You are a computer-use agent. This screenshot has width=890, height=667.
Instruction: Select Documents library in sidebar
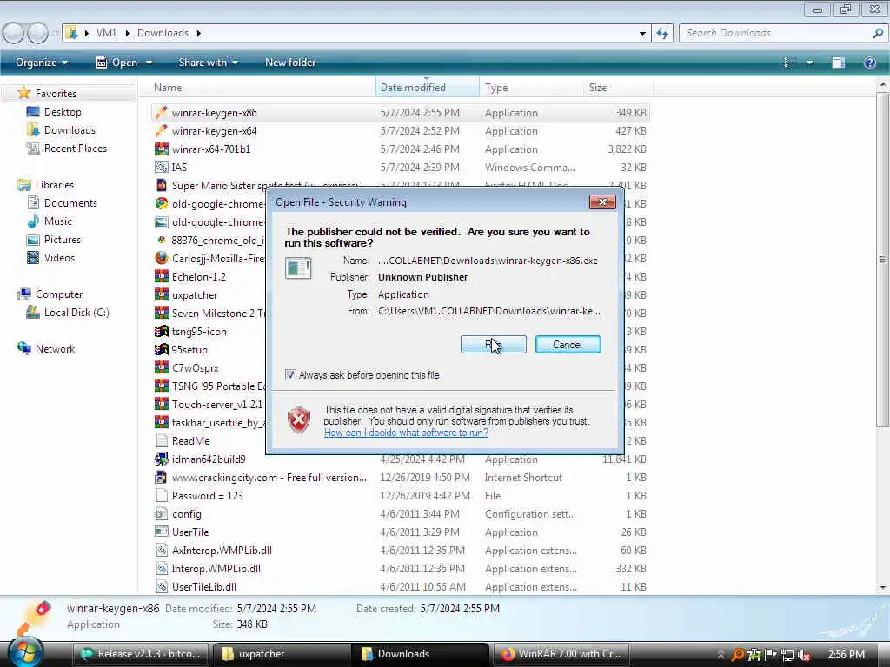pos(63,202)
